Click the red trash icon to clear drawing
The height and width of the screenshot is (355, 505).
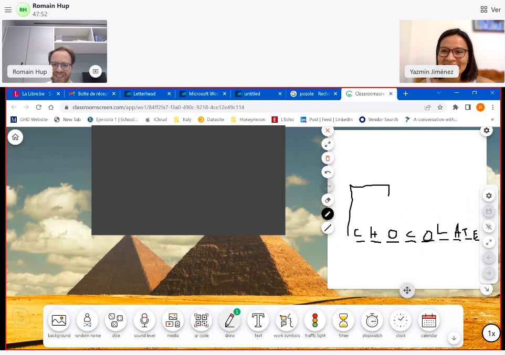[x=328, y=158]
